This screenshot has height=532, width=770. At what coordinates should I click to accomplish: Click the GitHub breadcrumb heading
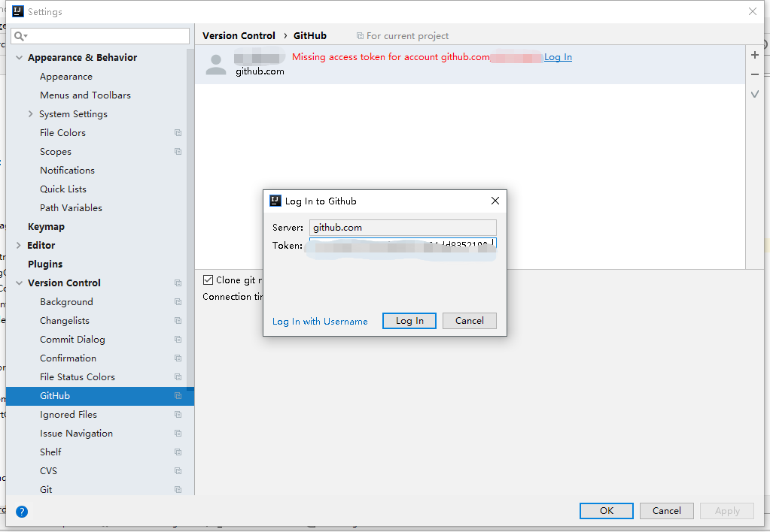click(310, 36)
